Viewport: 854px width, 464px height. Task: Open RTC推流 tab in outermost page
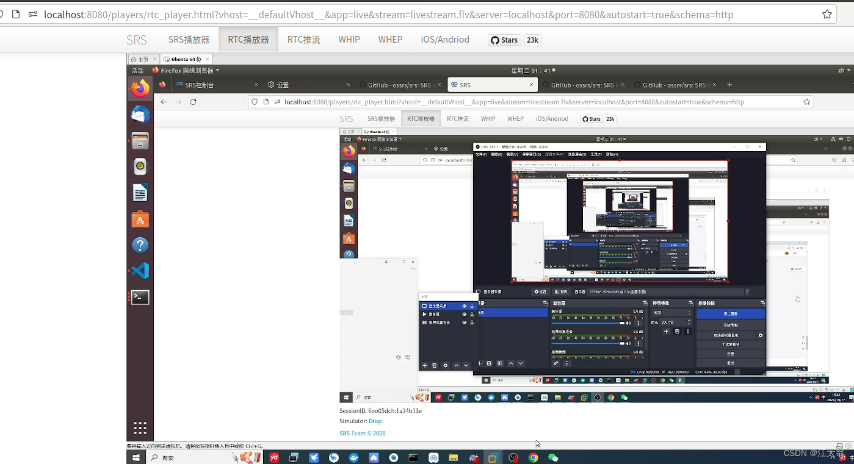304,40
